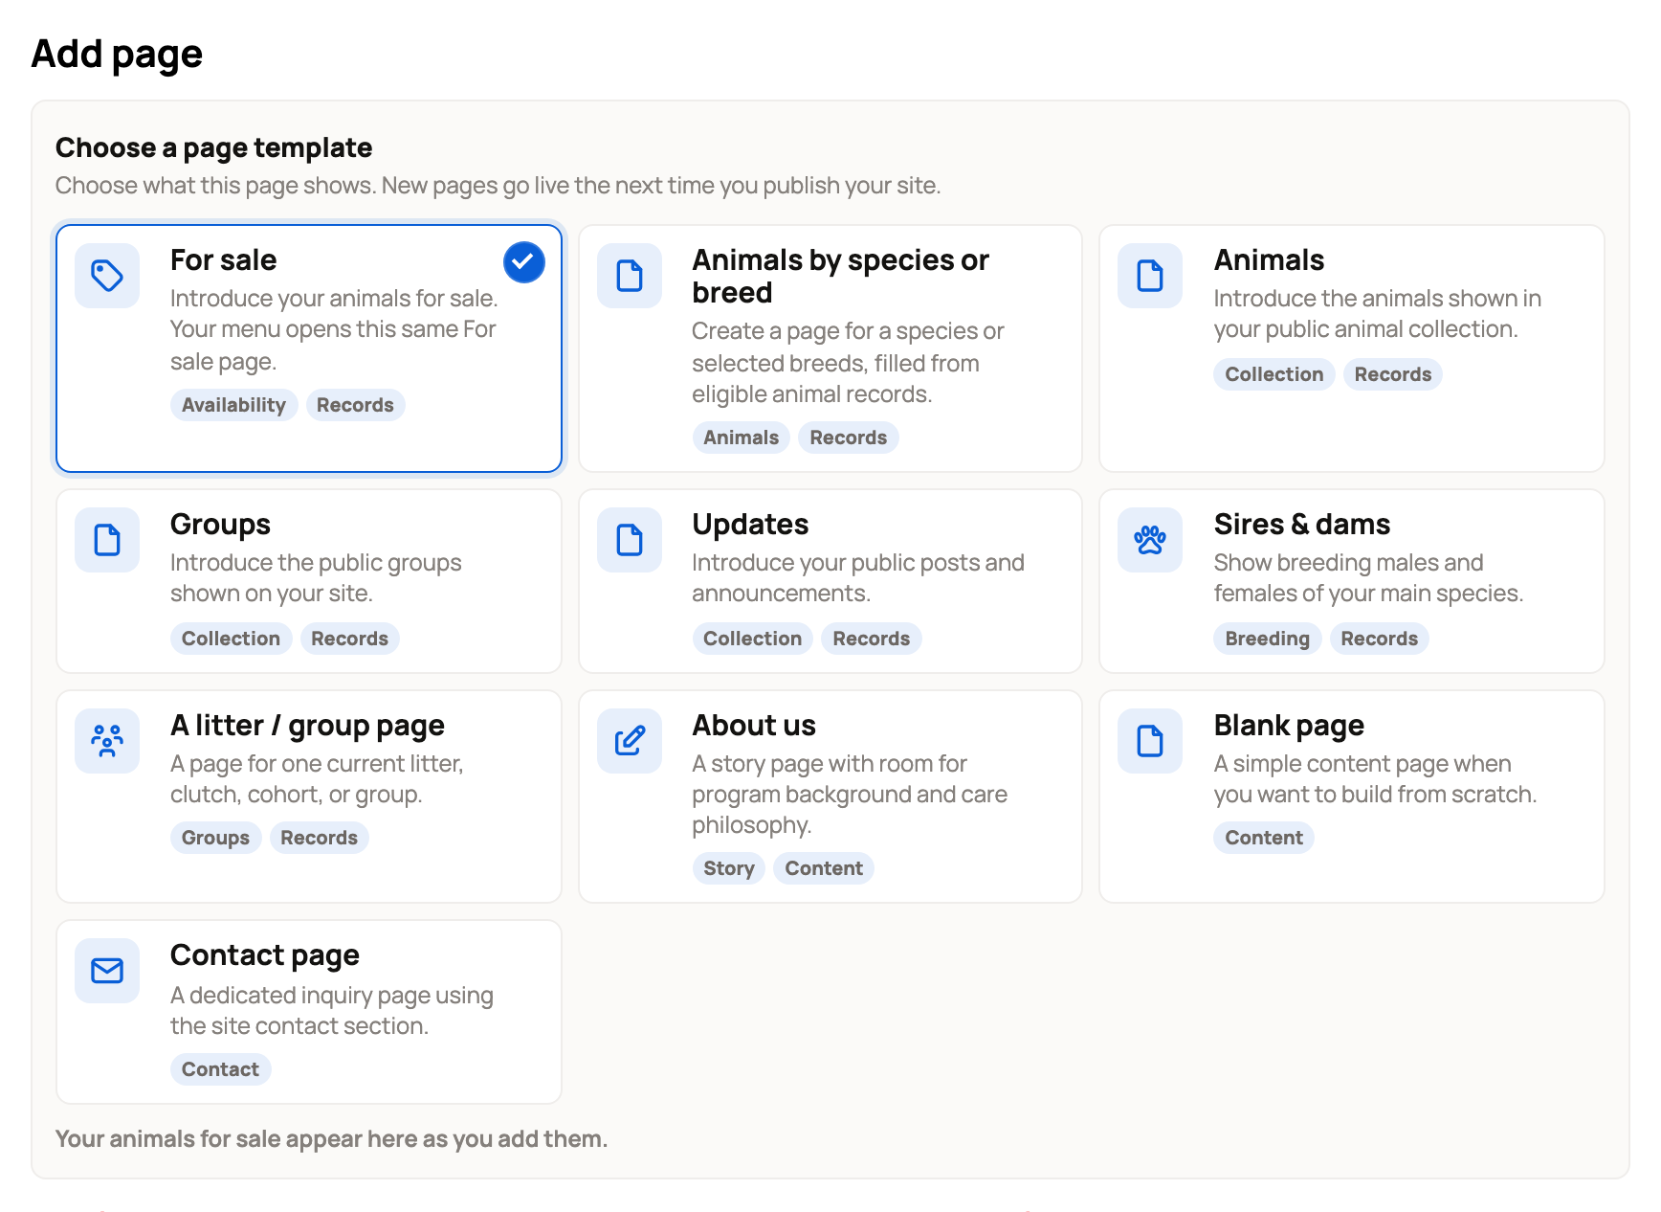Click the paw print icon for Sires & dams
This screenshot has width=1661, height=1212.
coord(1150,540)
